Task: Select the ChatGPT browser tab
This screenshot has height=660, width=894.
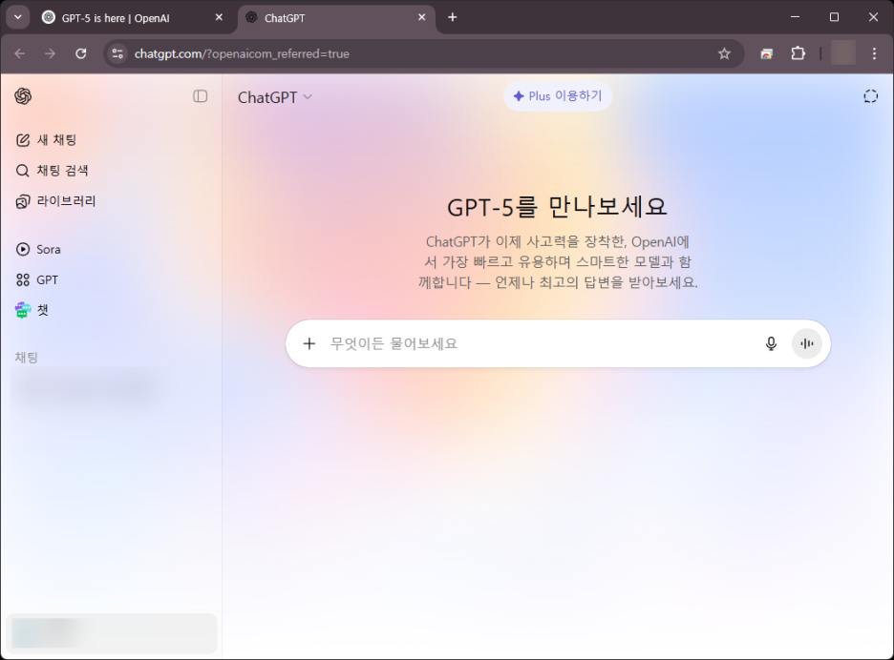Action: pos(336,18)
